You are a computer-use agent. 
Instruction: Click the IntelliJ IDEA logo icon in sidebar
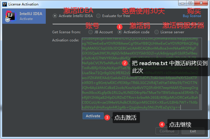coord(10,16)
